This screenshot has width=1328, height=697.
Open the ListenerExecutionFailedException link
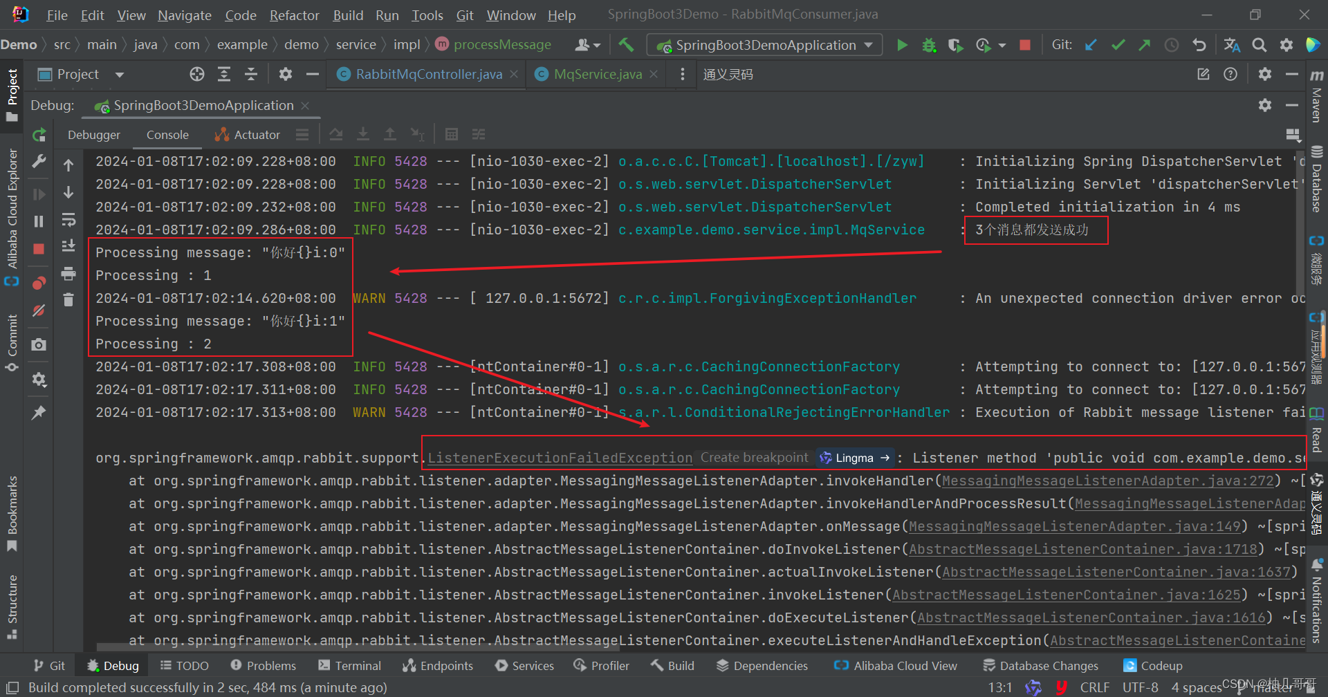click(x=560, y=458)
